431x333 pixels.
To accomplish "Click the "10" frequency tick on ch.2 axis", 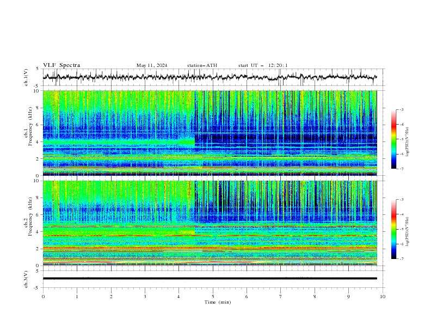I will point(38,181).
